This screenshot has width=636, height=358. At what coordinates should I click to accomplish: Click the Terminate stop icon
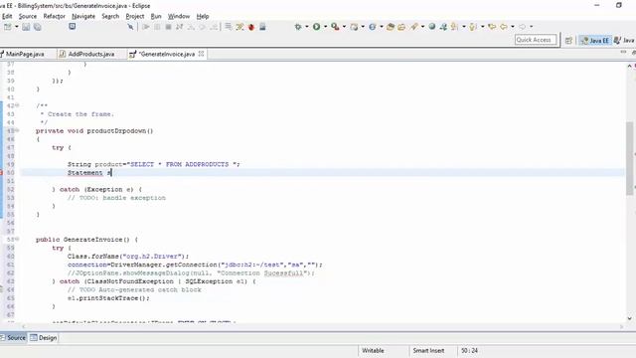(168, 27)
